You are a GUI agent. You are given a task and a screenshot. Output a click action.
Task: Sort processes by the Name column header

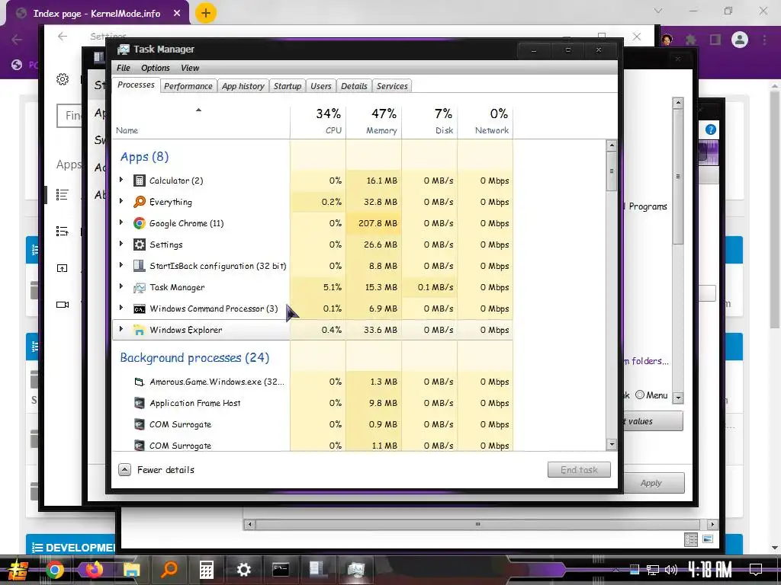[x=201, y=121]
